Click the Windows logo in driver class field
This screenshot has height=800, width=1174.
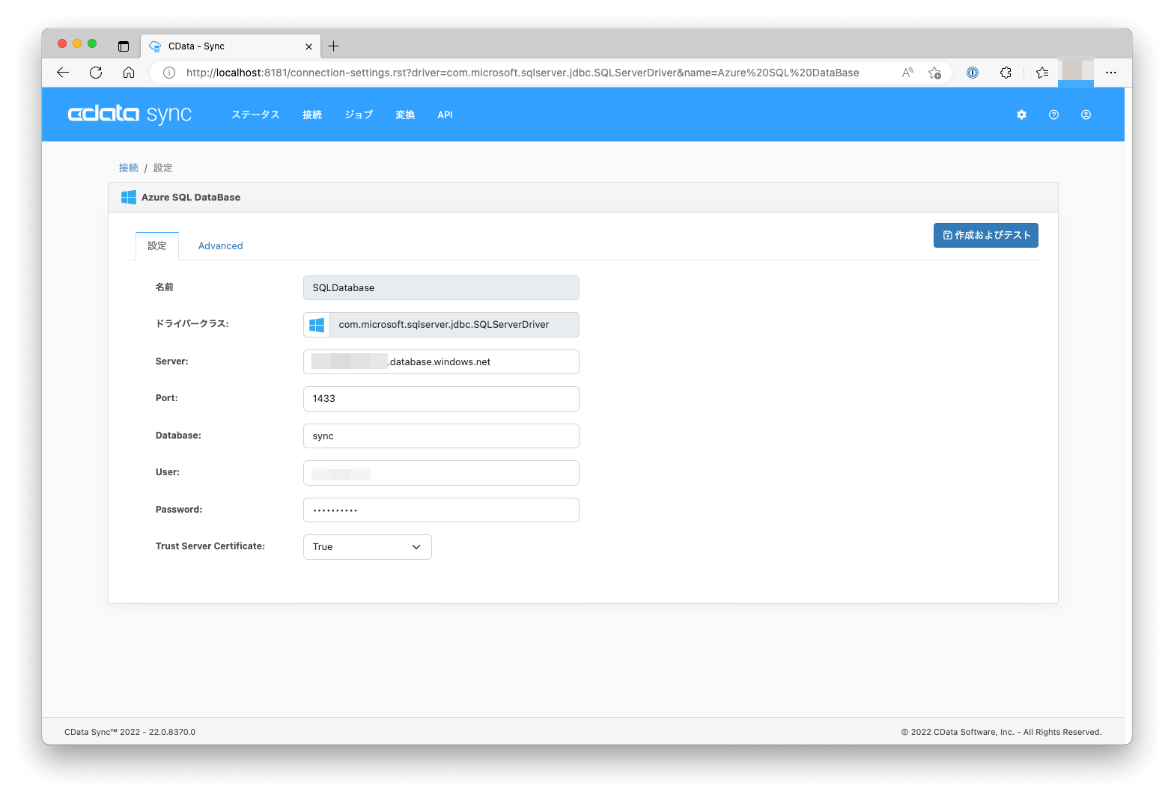tap(317, 325)
